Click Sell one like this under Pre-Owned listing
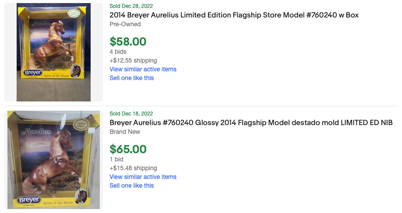402x213 pixels. tap(131, 78)
